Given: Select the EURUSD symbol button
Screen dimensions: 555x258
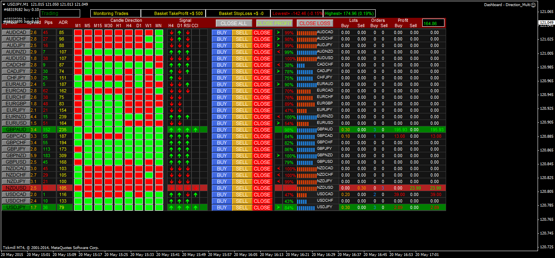Looking at the screenshot, I should click(x=16, y=123).
